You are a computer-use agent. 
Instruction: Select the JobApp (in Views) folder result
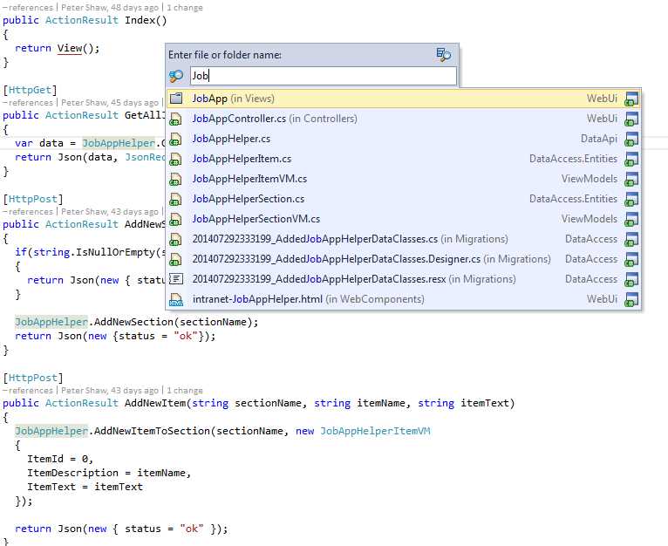(404, 99)
